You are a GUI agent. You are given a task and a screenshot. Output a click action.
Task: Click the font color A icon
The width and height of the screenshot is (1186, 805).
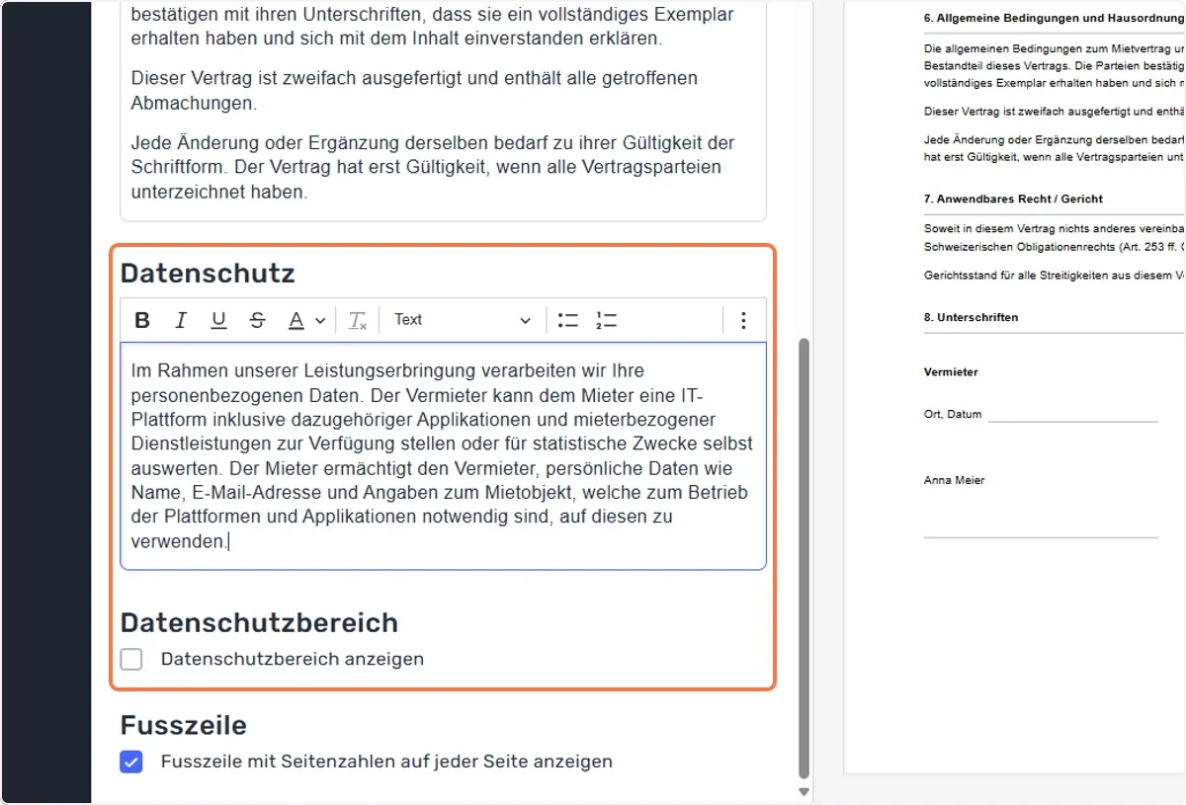(296, 320)
